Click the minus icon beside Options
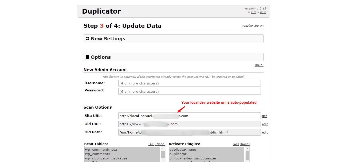This screenshot has height=162, width=347. [x=87, y=57]
